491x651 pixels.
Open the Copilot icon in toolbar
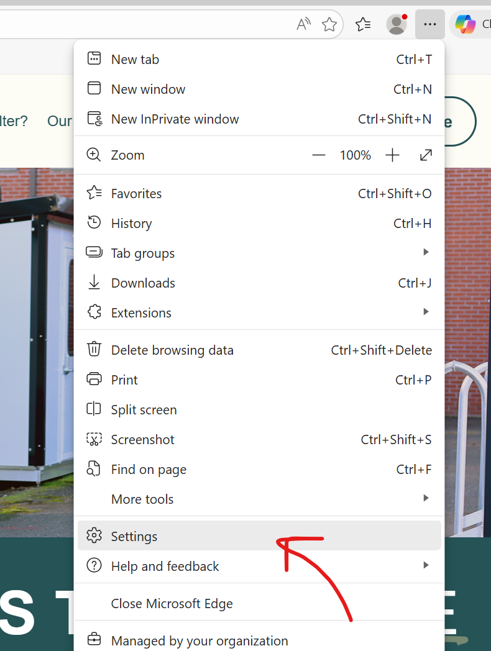click(466, 24)
